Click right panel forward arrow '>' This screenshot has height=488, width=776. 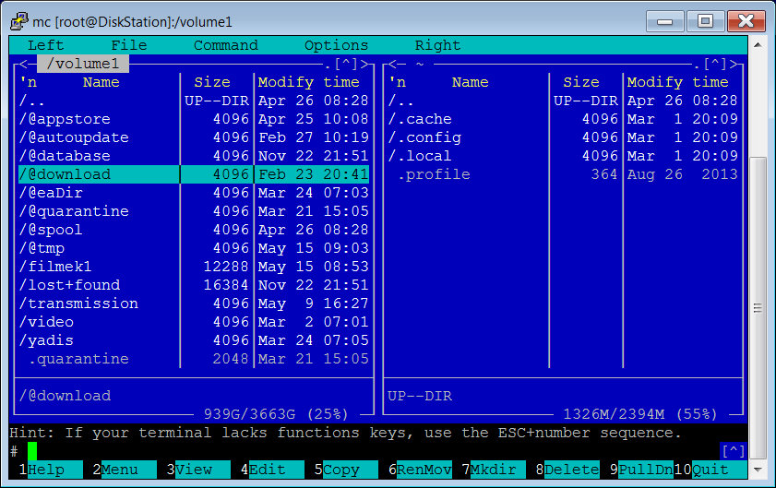734,64
